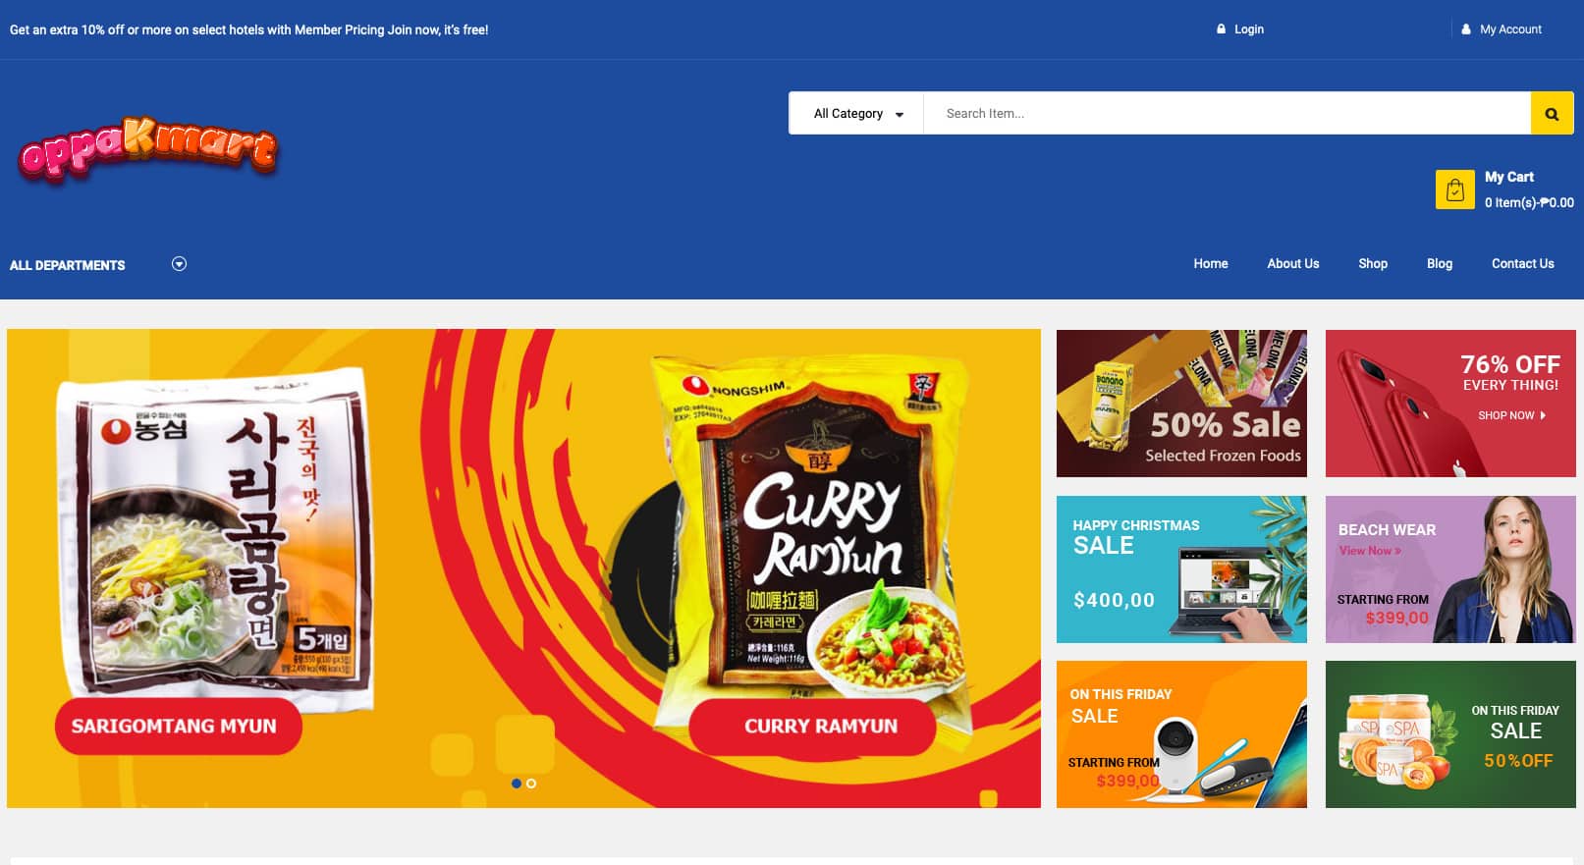Click the yellow search magnifier button
The width and height of the screenshot is (1584, 865).
[x=1552, y=114]
